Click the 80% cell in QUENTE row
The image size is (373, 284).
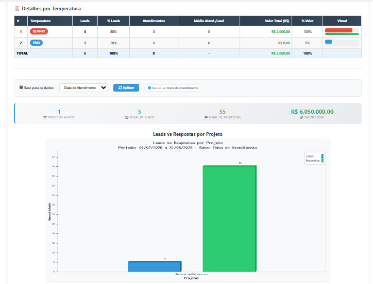pyautogui.click(x=113, y=31)
